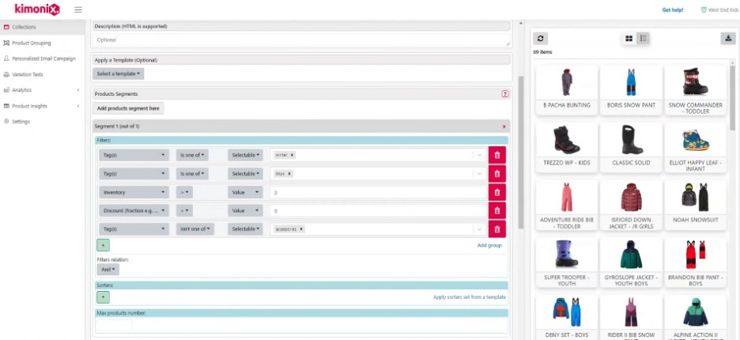Click Get help! link
This screenshot has height=340, width=740.
[x=673, y=9]
